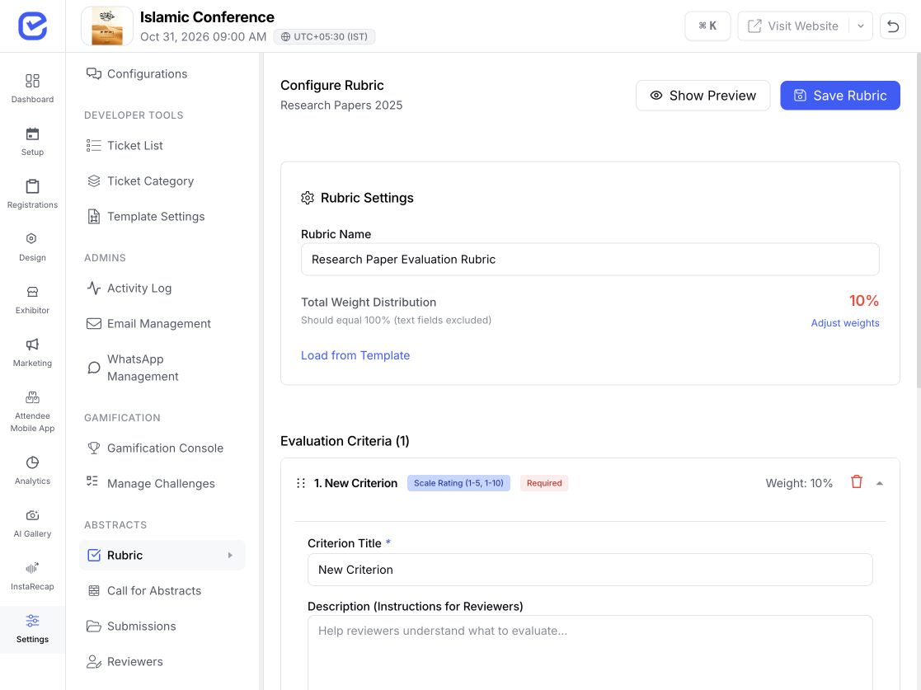
Task: Click the Visit Website button
Action: point(793,26)
